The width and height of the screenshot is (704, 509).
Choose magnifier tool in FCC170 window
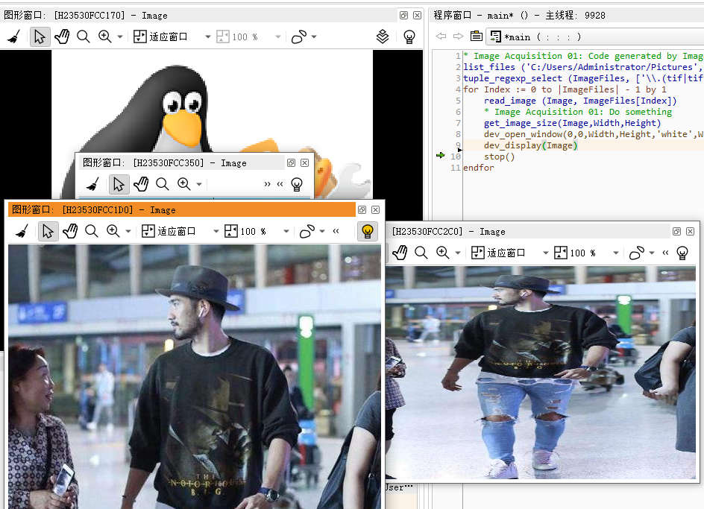[84, 37]
